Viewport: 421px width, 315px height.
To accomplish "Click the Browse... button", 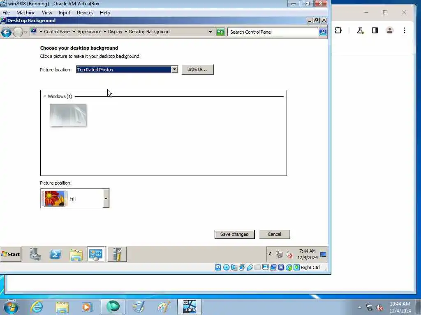I will tap(198, 69).
